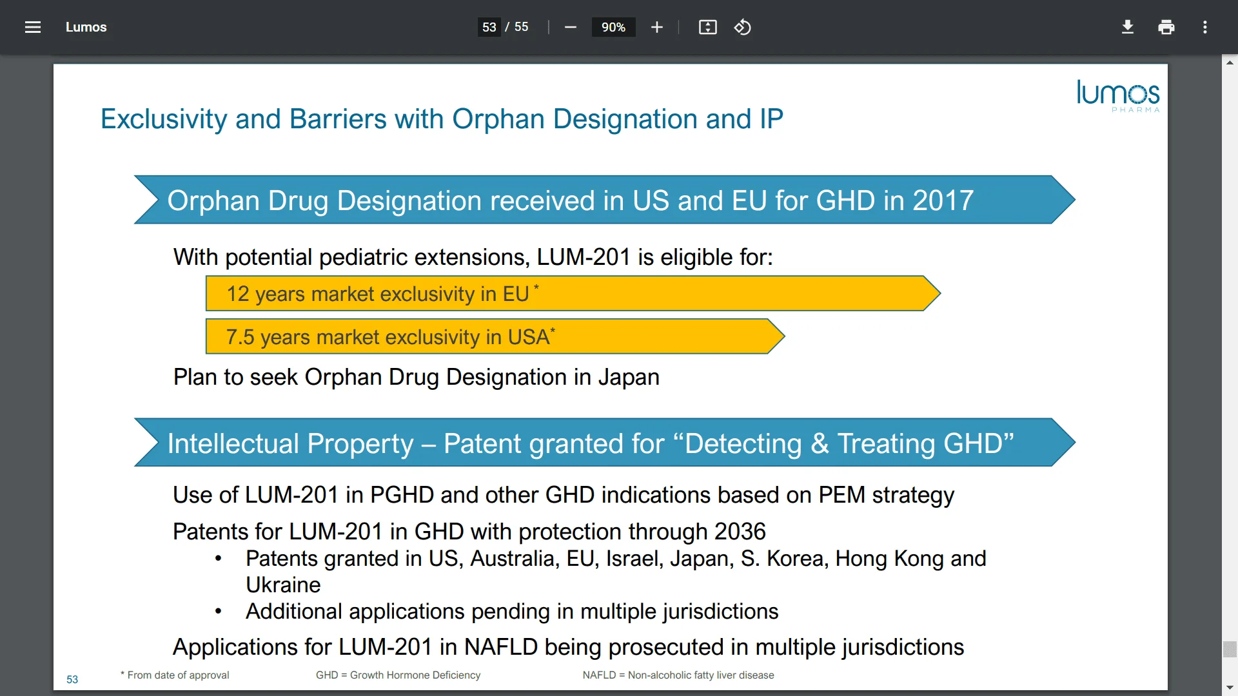Click the slide title about Orphan Designation

[x=441, y=119]
